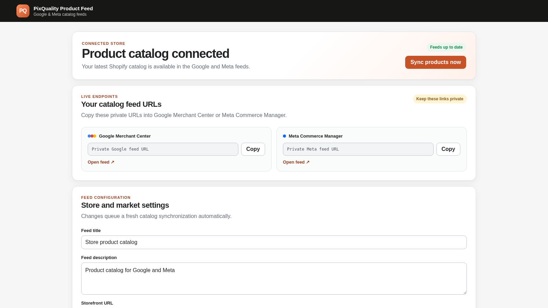Click the LIVE ENDPOINTS section label

[x=99, y=97]
